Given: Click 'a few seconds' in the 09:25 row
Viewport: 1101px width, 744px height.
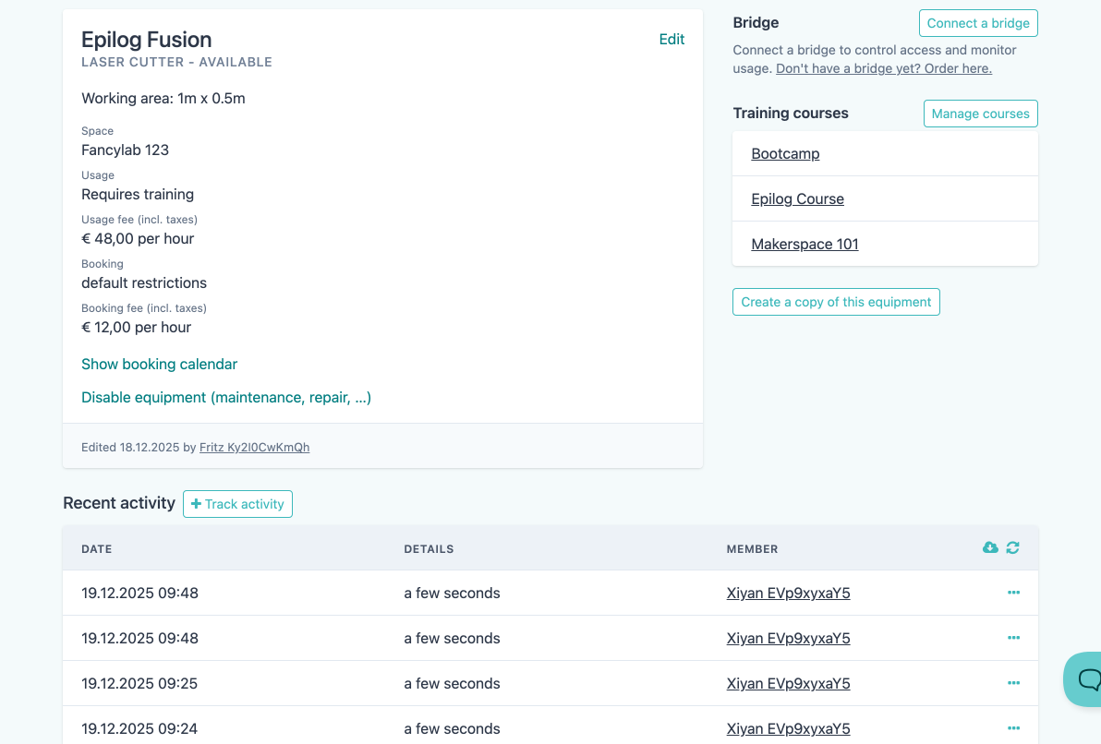Looking at the screenshot, I should click(x=452, y=684).
